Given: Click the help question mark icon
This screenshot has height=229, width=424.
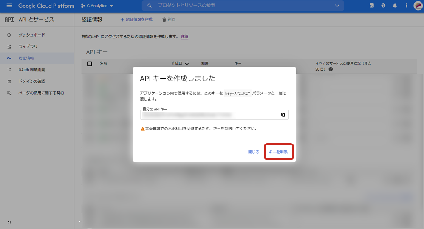Looking at the screenshot, I should 383,6.
